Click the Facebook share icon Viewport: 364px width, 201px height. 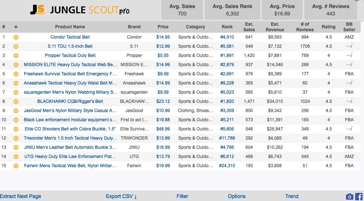(359, 197)
